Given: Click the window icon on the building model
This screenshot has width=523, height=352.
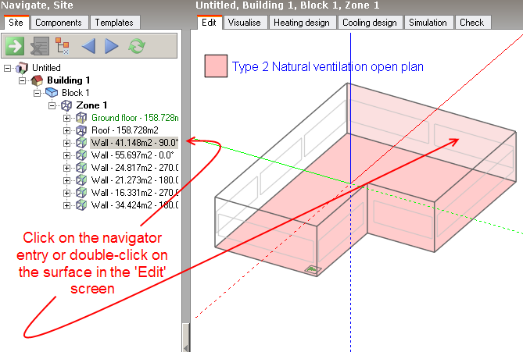Looking at the screenshot, I should [x=312, y=270].
